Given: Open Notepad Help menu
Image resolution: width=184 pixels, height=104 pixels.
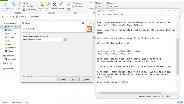Looking at the screenshot, I should (121, 14).
